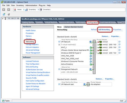
Task: Open Security Profile settings
Action: pos(31,78)
